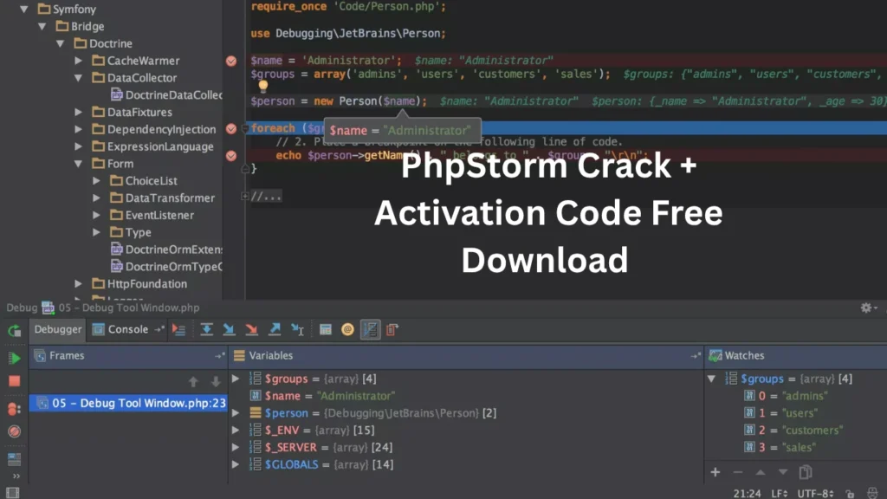Collapse the $groups array in Watches
887x499 pixels.
tap(712, 379)
